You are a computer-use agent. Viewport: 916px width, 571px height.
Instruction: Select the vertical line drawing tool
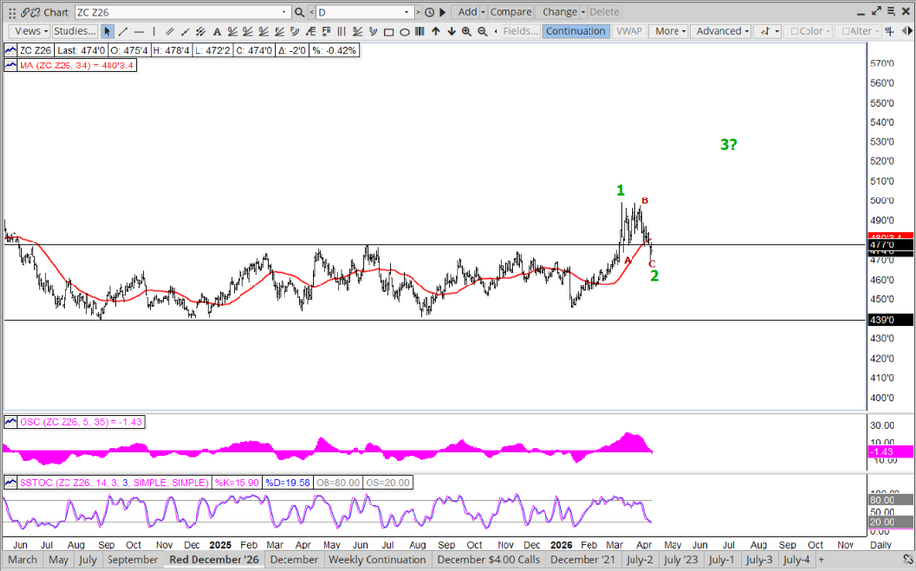(x=154, y=31)
